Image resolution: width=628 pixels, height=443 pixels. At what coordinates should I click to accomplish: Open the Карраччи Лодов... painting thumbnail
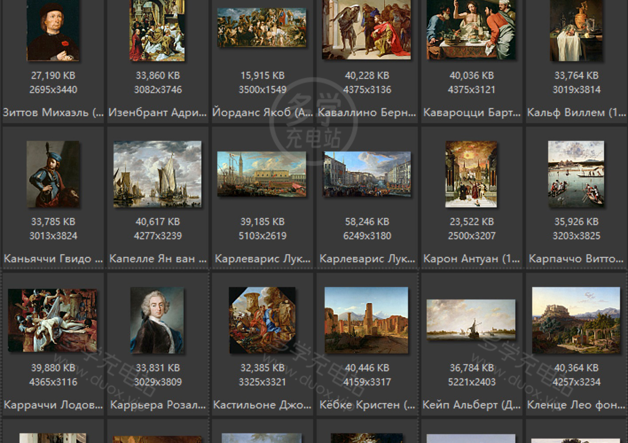[52, 320]
